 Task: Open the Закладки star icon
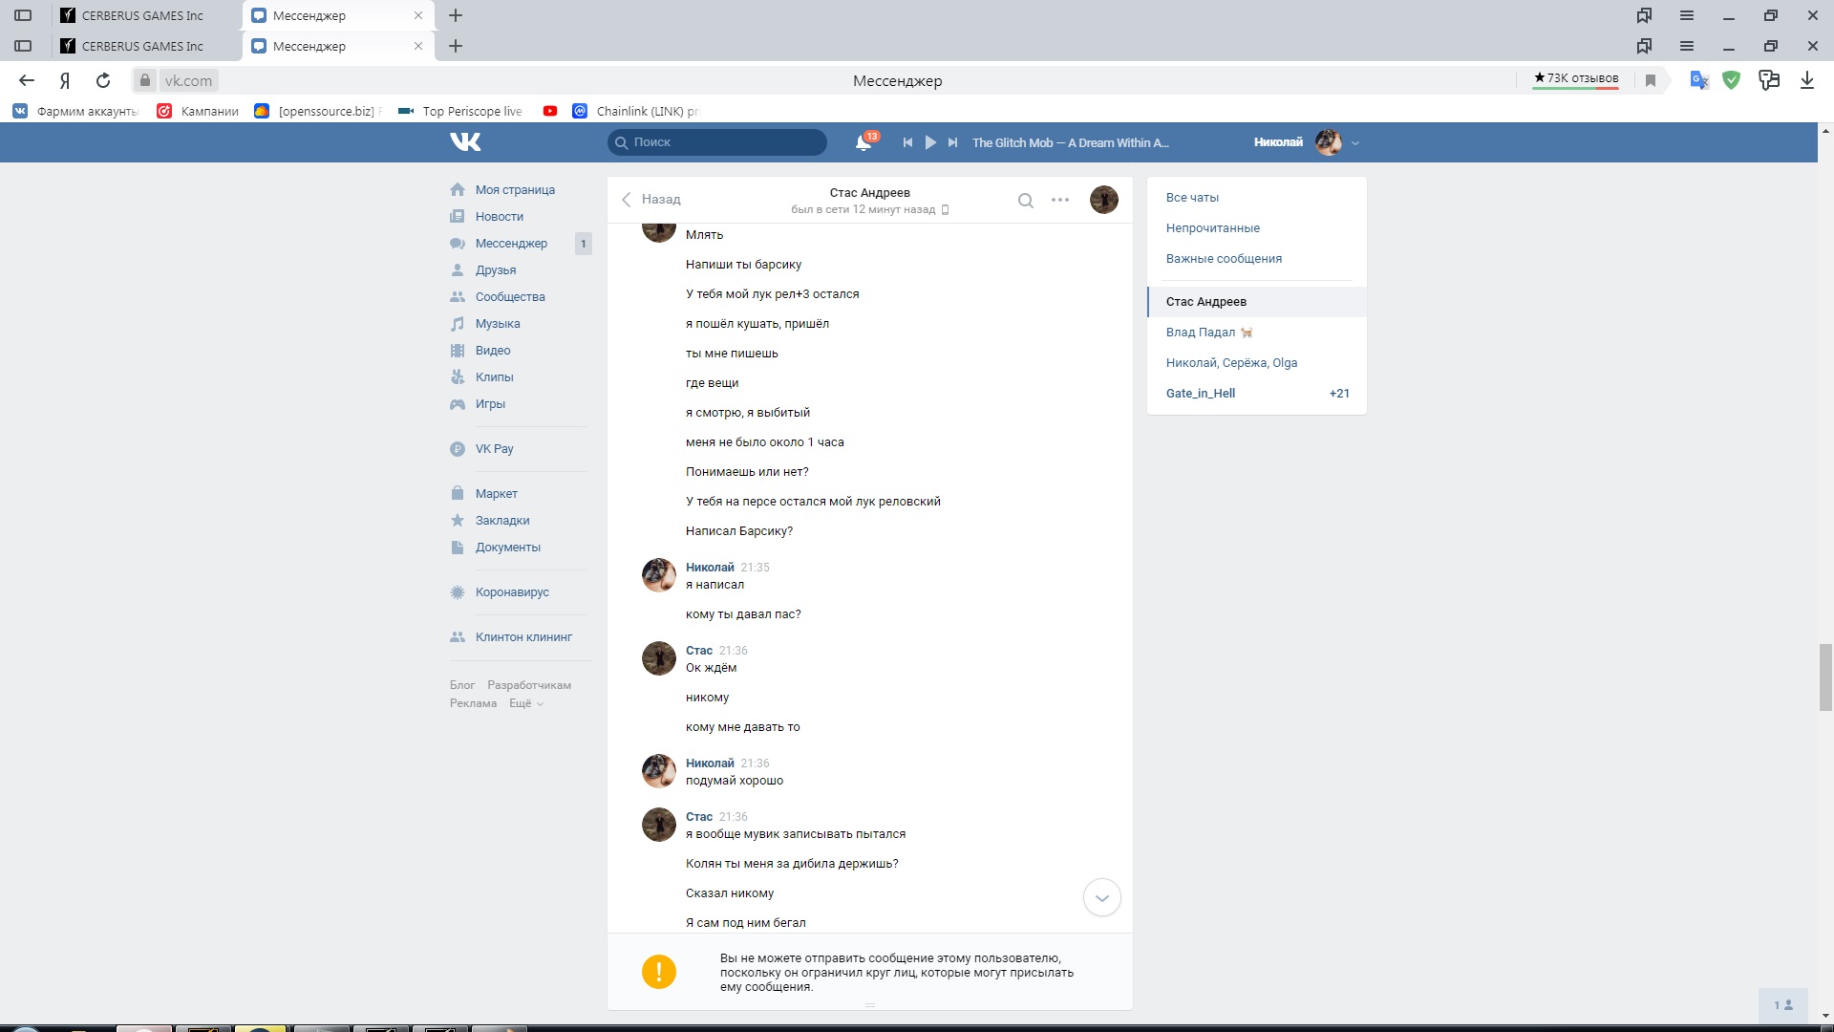(458, 520)
